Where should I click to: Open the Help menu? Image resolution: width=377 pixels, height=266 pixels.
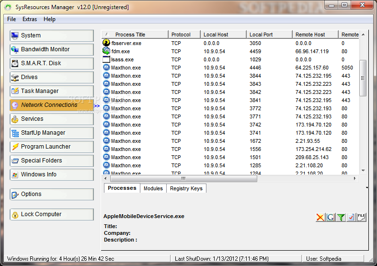click(x=49, y=19)
